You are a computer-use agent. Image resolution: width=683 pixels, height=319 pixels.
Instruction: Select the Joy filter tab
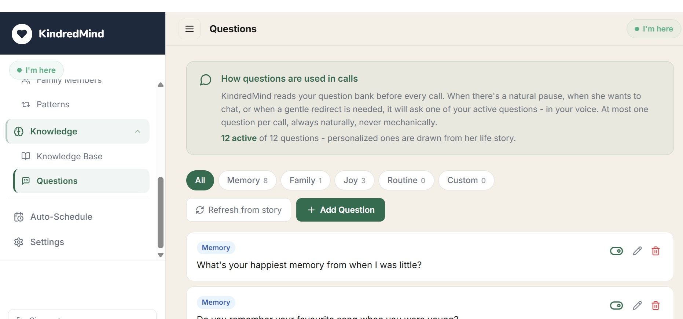point(355,180)
